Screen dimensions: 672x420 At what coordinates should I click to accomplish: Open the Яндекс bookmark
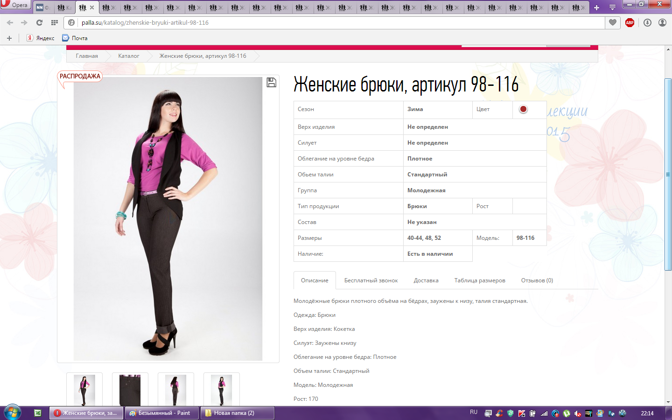point(41,38)
